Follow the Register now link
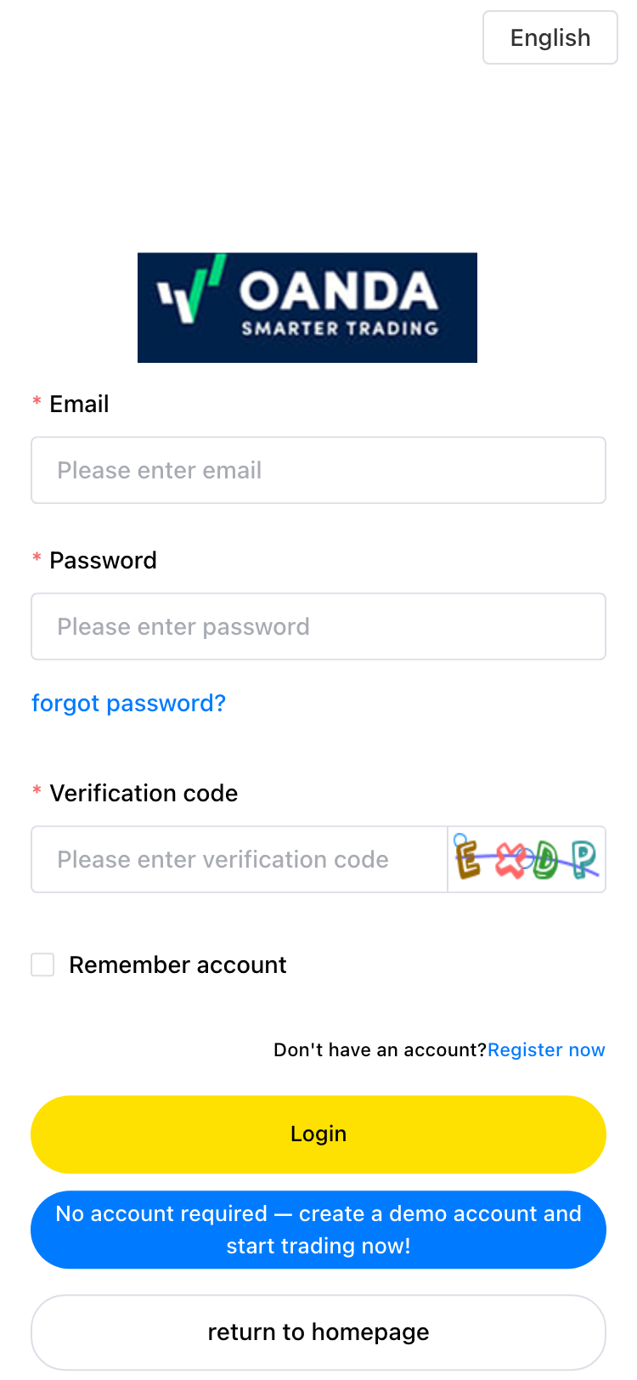Viewport: 637px width, 1380px height. click(546, 1050)
